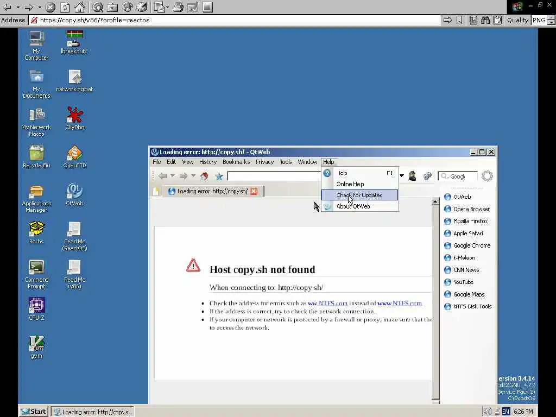Open the Bookmarks menu in QtWeb
The width and height of the screenshot is (556, 417).
coord(236,162)
